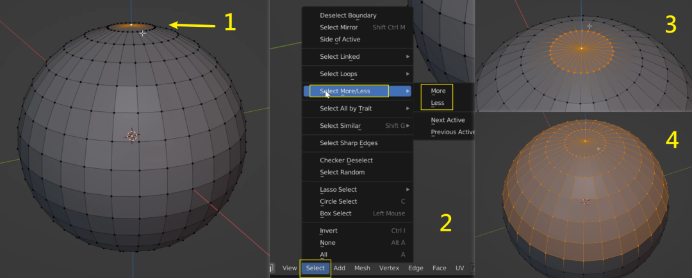
Task: Click the top pole vertex in viewport 3
Action: click(x=582, y=48)
